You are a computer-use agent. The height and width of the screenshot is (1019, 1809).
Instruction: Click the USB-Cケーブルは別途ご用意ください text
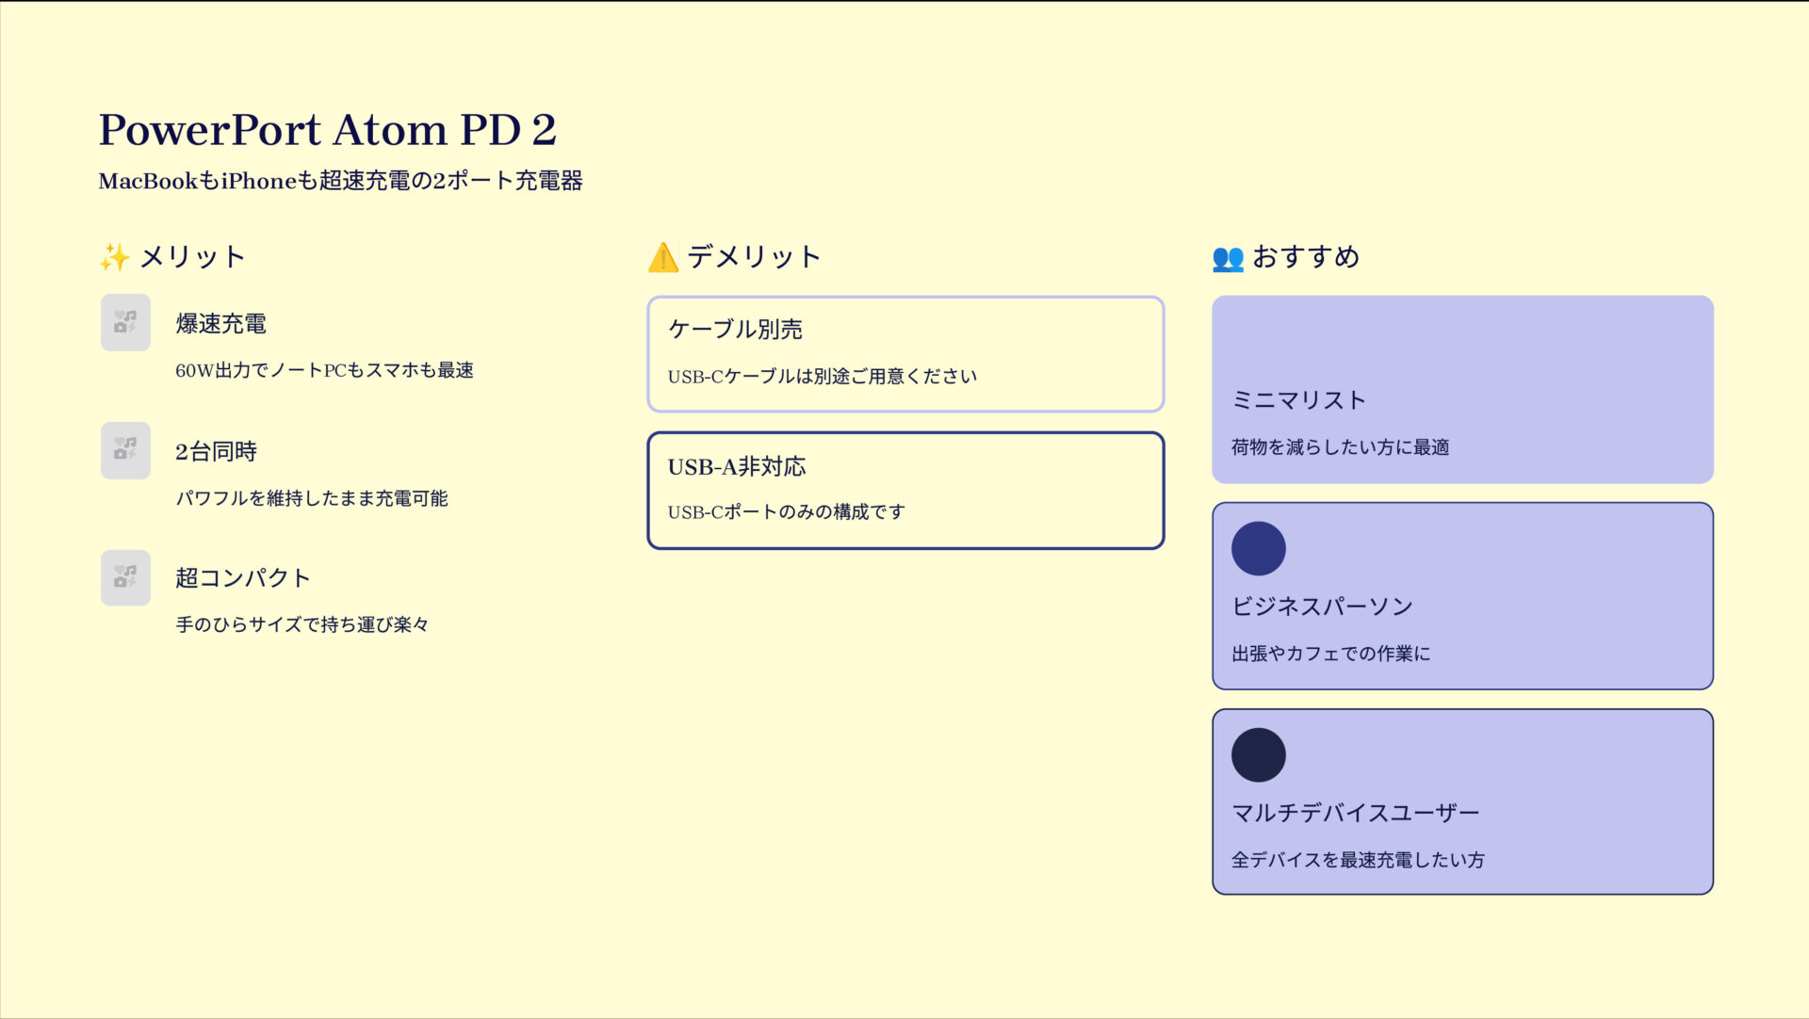[x=823, y=375]
